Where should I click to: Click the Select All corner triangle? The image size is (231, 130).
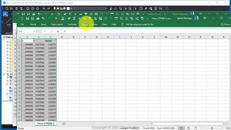click(x=20, y=37)
